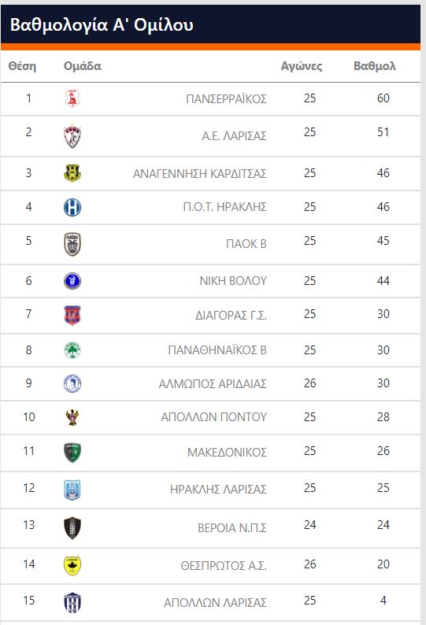Screen dimensions: 426x625
Task: Click the Θέση column header
Action: tap(22, 66)
